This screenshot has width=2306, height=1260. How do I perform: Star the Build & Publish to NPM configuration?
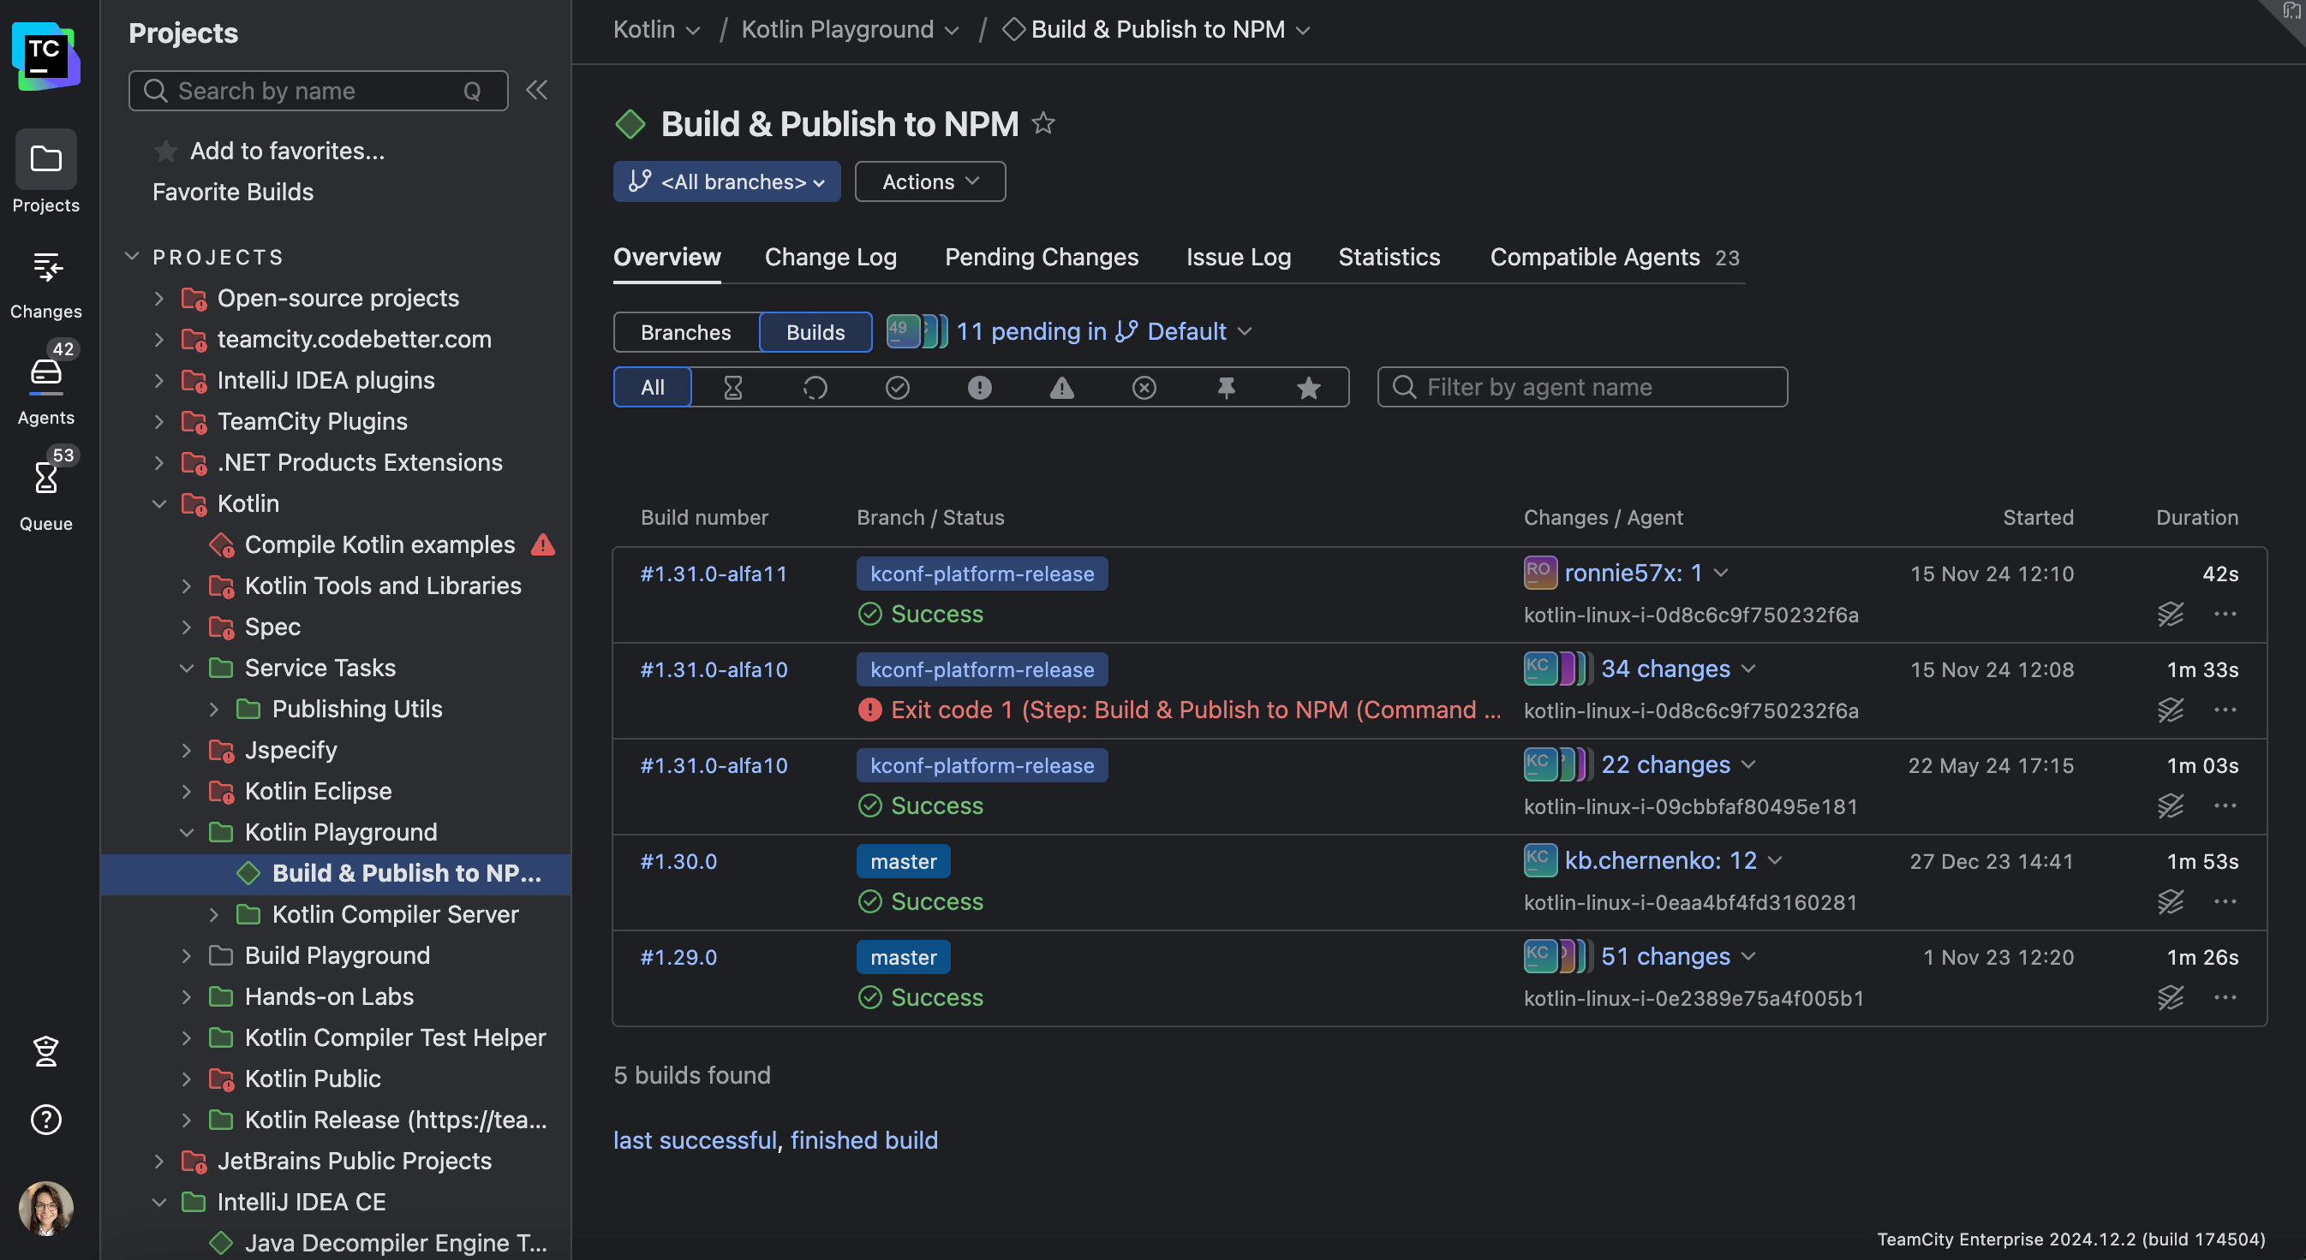[1042, 123]
